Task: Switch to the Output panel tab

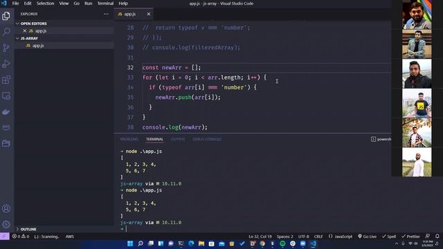Action: coord(178,139)
